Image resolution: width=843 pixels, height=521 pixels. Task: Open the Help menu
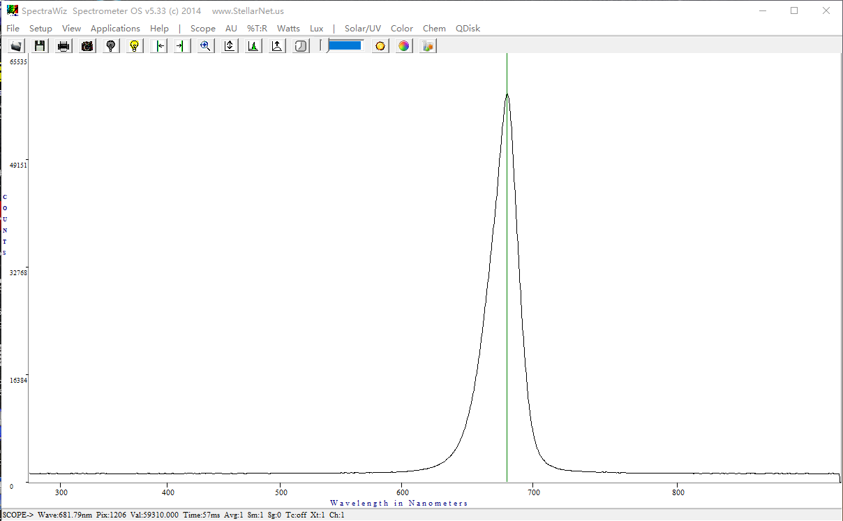tap(159, 29)
